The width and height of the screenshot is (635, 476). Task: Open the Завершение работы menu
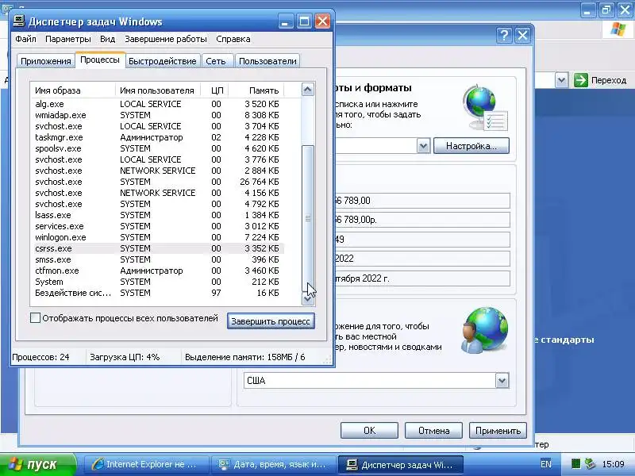(165, 39)
